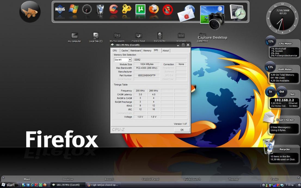Switch to the Cache tab in CPU-Z
This screenshot has width=301, height=188.
point(125,50)
